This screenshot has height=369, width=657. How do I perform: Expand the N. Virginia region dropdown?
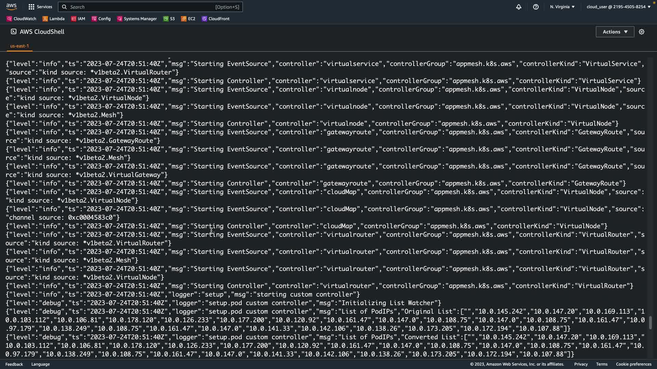(x=562, y=7)
